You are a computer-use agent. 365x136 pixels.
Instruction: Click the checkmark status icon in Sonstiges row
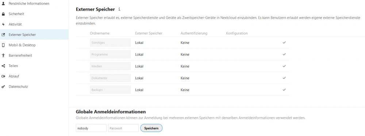tap(284, 42)
